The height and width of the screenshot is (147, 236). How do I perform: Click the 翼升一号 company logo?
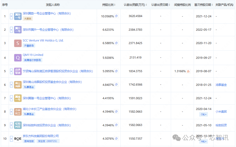[18, 30]
